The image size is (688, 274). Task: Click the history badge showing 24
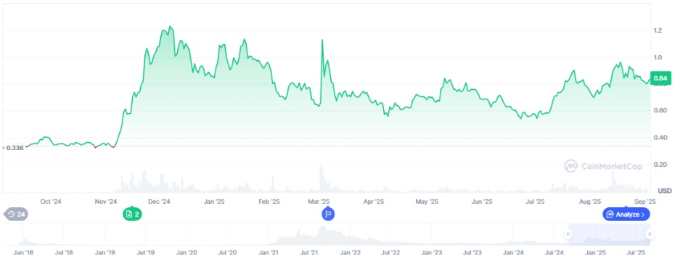(16, 215)
